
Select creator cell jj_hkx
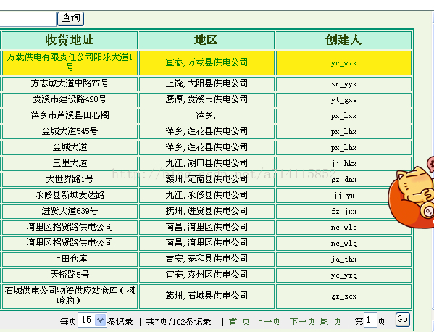pyautogui.click(x=343, y=164)
